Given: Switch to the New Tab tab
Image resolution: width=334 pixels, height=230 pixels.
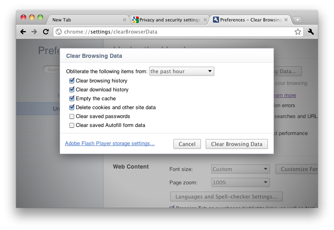Looking at the screenshot, I should click(85, 20).
